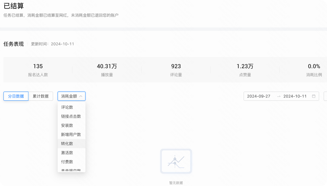
Task: Select 付费数 in the dropdown
Action: 67,161
